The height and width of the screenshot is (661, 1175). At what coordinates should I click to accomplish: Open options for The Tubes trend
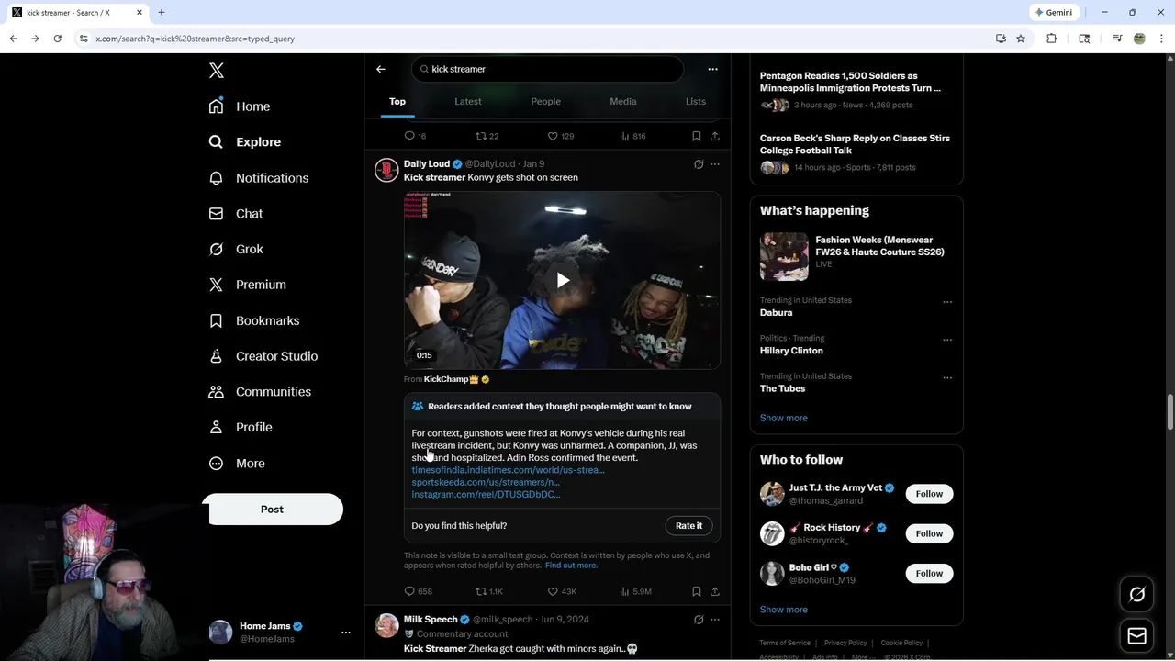[947, 377]
